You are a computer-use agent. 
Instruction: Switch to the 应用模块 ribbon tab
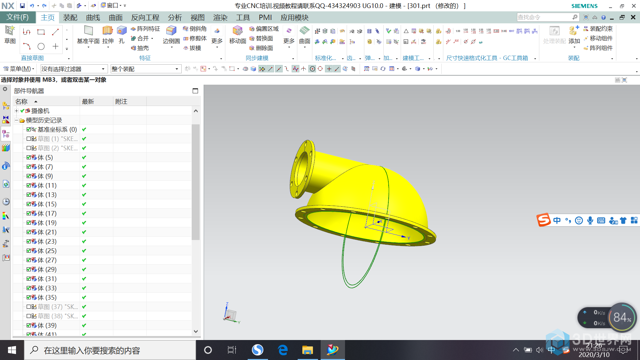pos(295,17)
